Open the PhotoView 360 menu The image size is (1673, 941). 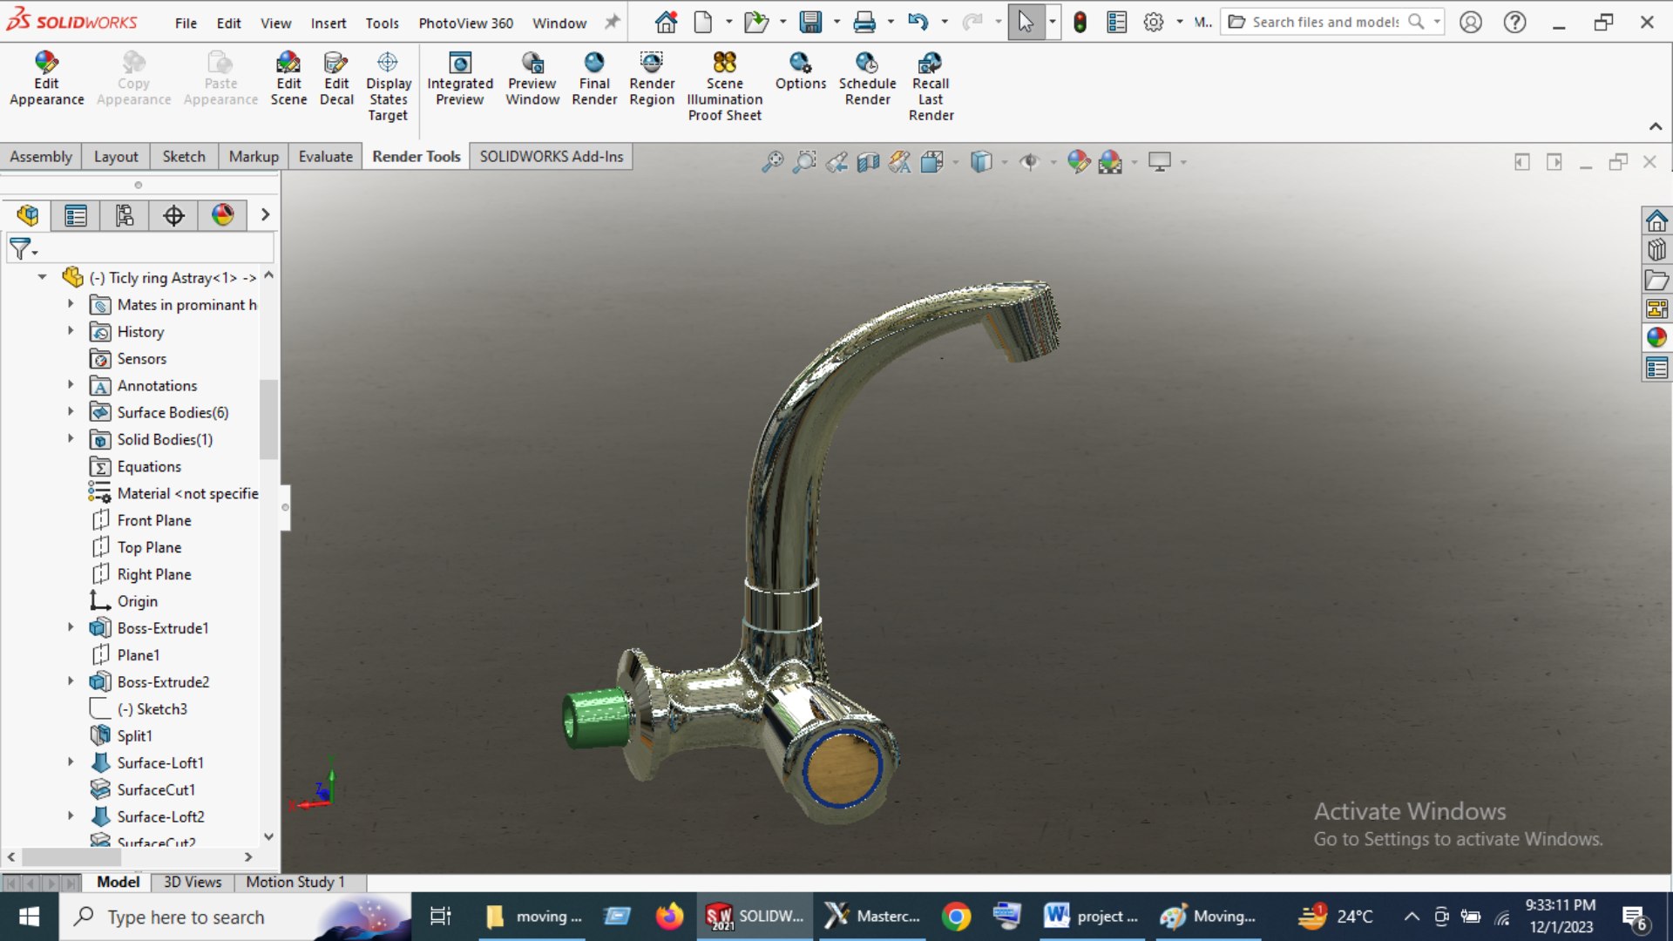click(465, 24)
